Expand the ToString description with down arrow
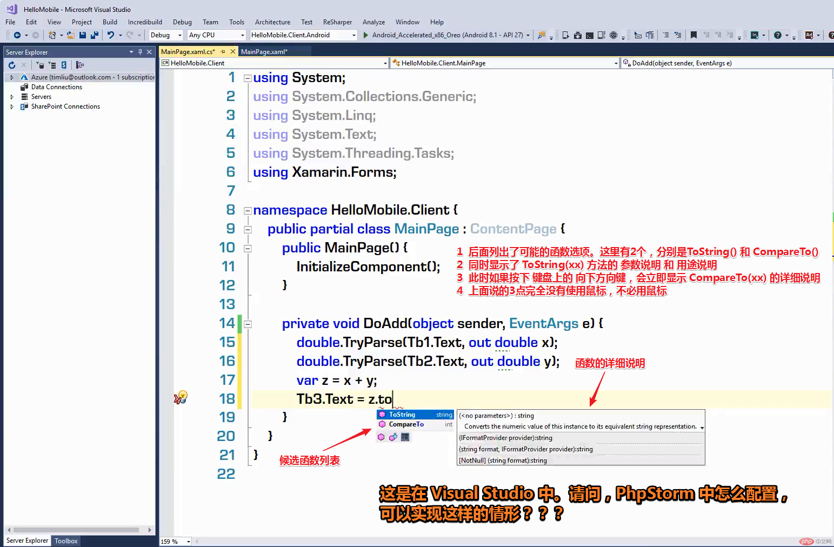The height and width of the screenshot is (547, 834). click(702, 428)
